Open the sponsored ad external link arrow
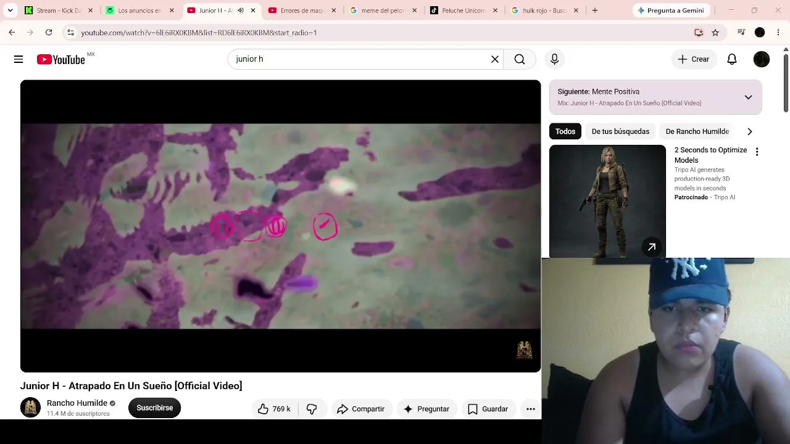Viewport: 790px width, 444px height. tap(652, 247)
